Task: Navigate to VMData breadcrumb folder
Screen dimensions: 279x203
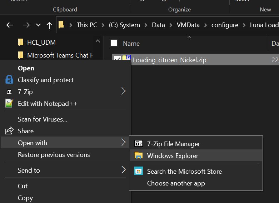Action: pyautogui.click(x=188, y=25)
